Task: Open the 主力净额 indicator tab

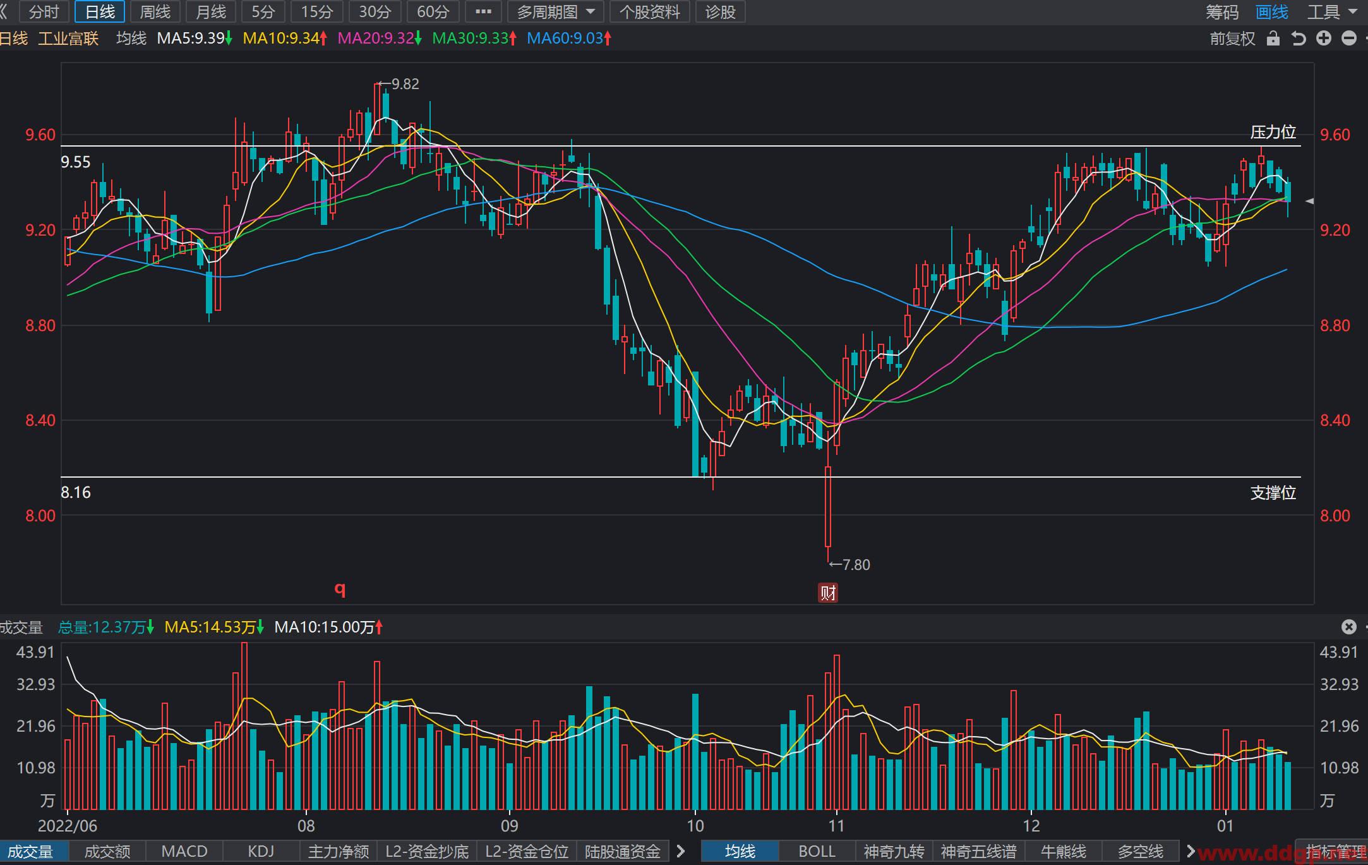Action: coord(339,852)
